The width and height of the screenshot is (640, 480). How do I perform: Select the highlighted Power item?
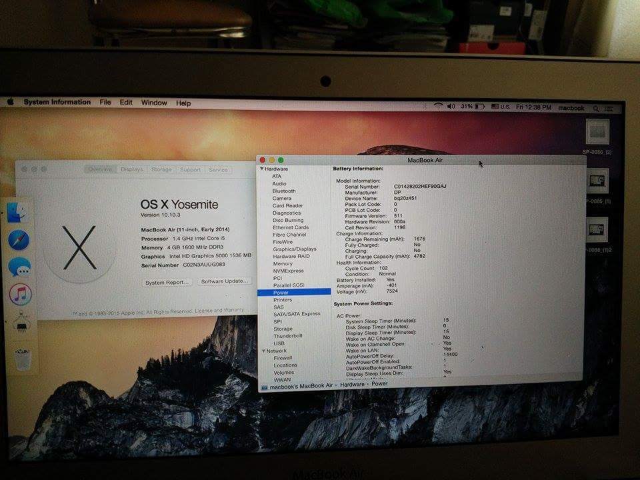pos(294,292)
